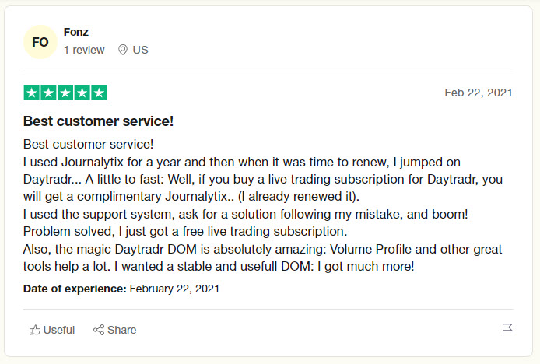The height and width of the screenshot is (364, 540).
Task: Click the thumbs-up icon
Action: [35, 330]
